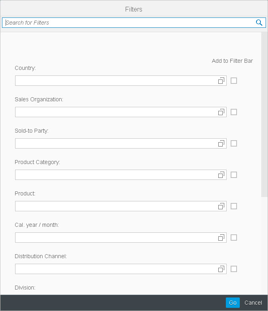Click the Go button
This screenshot has width=268, height=311.
point(233,303)
